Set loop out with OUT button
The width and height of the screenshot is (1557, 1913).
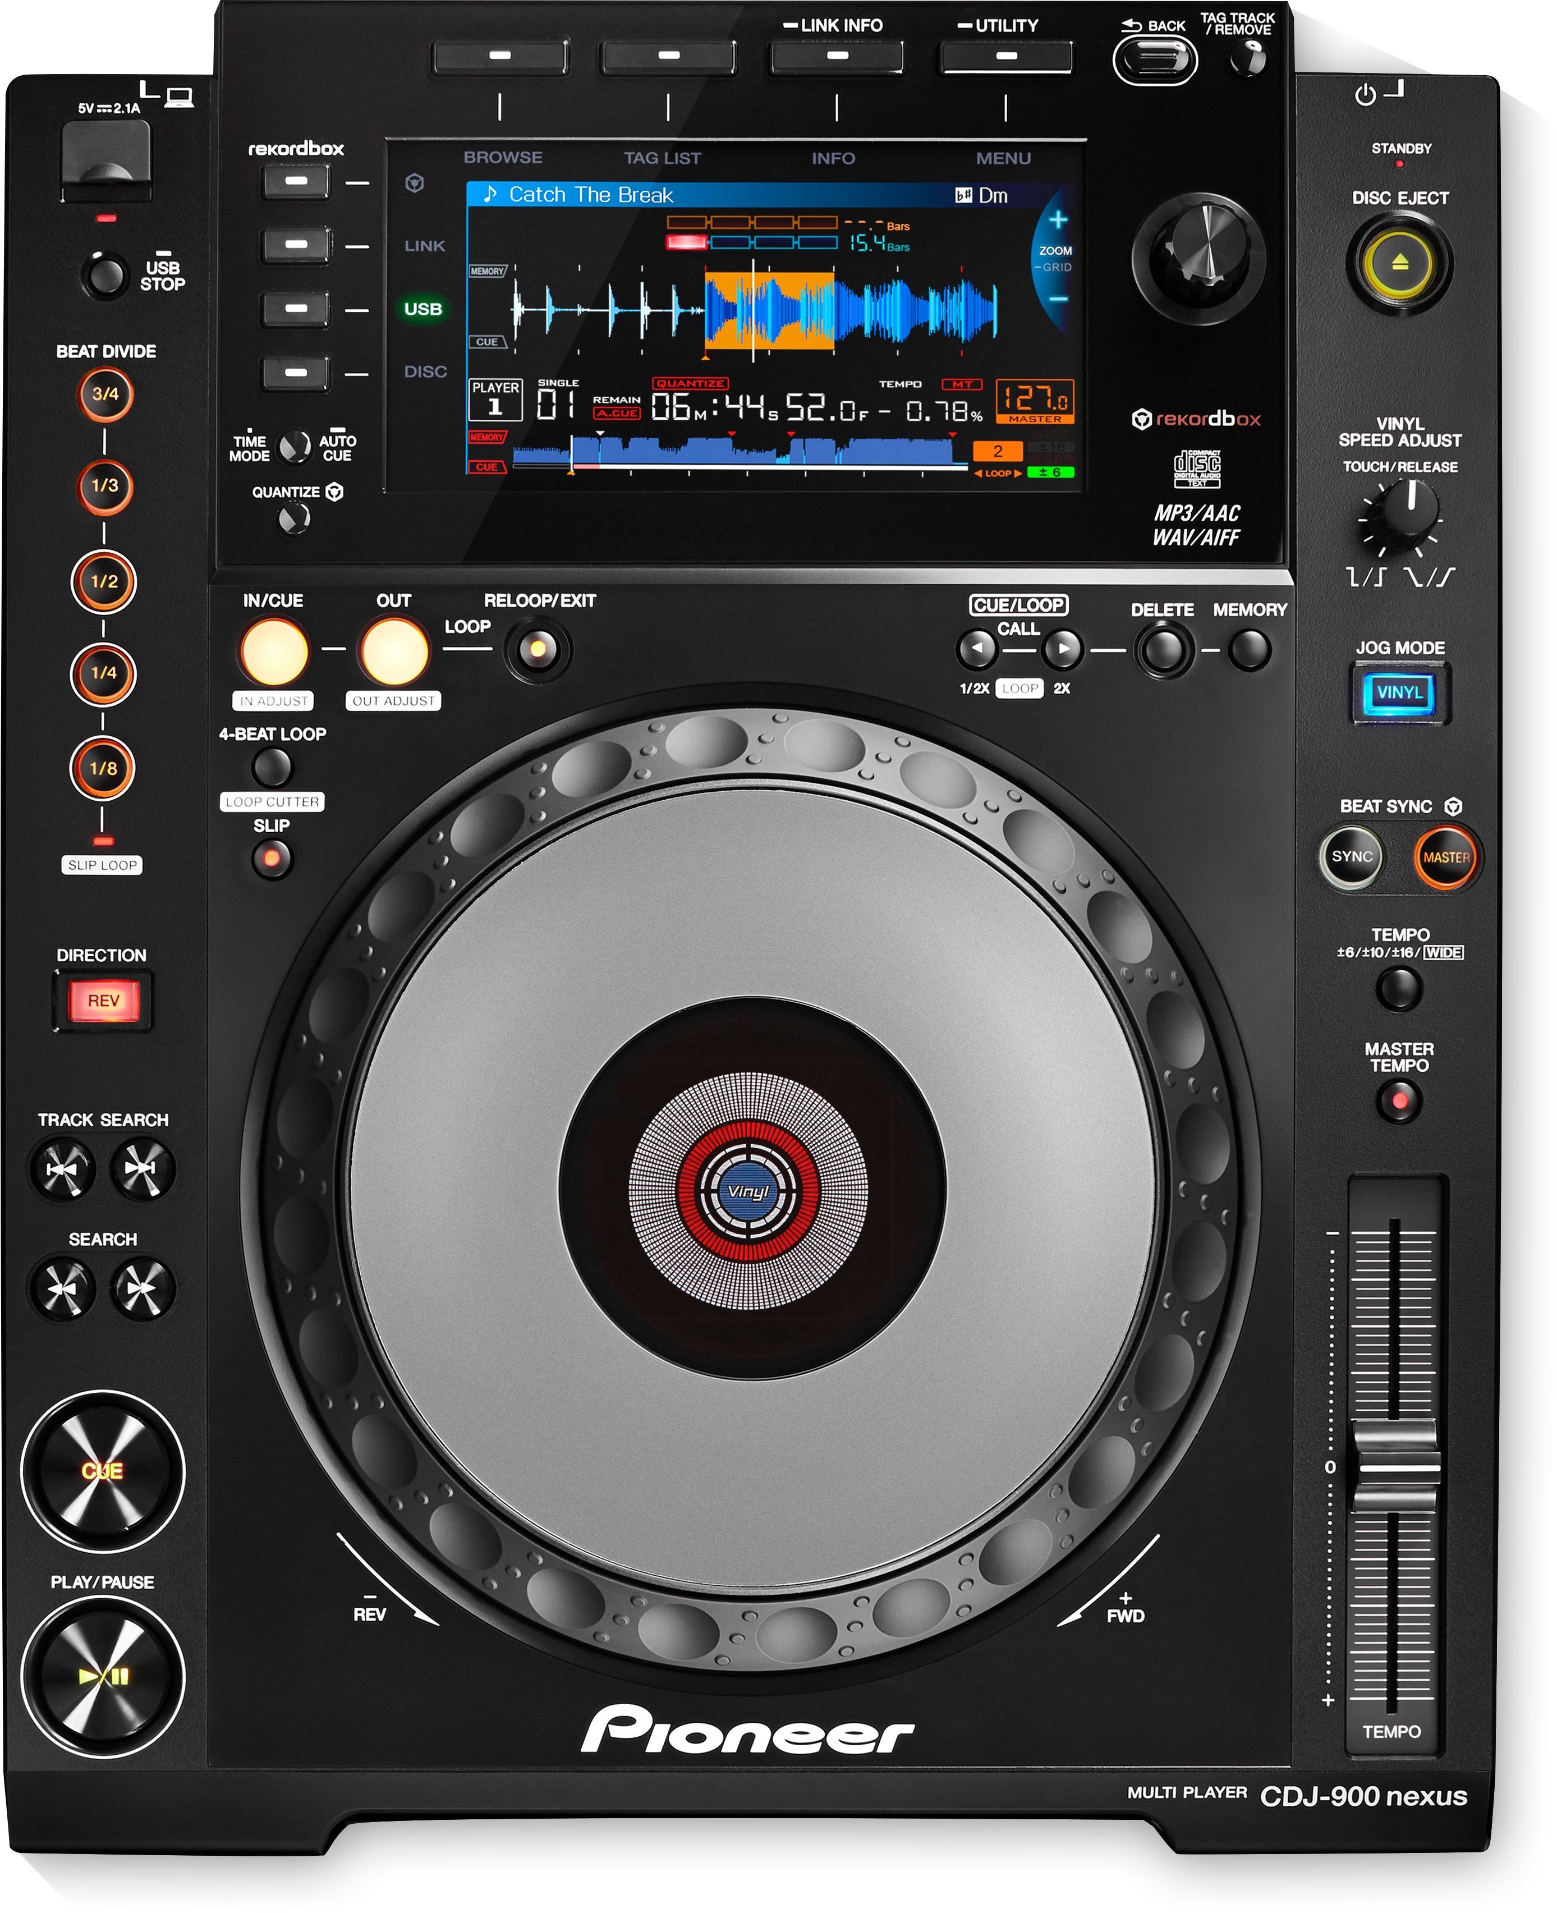point(394,652)
